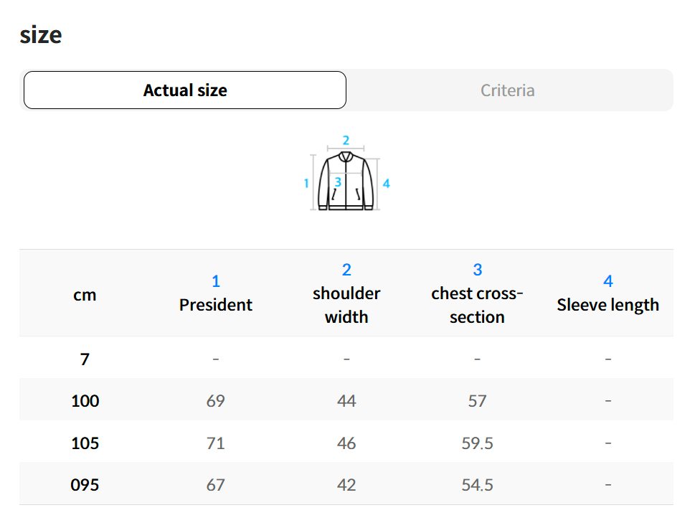Click the 42 shoulder value for size 095

(346, 485)
